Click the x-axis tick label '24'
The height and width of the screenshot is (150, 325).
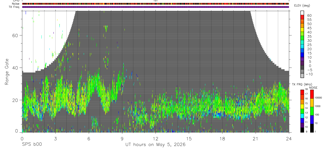[289, 138]
